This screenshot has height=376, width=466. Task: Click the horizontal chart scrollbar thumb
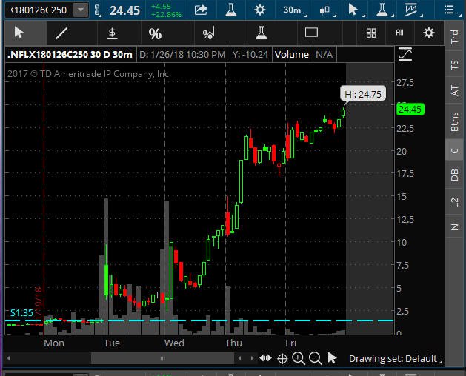pyautogui.click(x=162, y=358)
